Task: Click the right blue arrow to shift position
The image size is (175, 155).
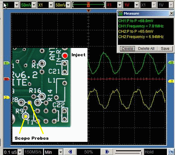Action: point(107,152)
